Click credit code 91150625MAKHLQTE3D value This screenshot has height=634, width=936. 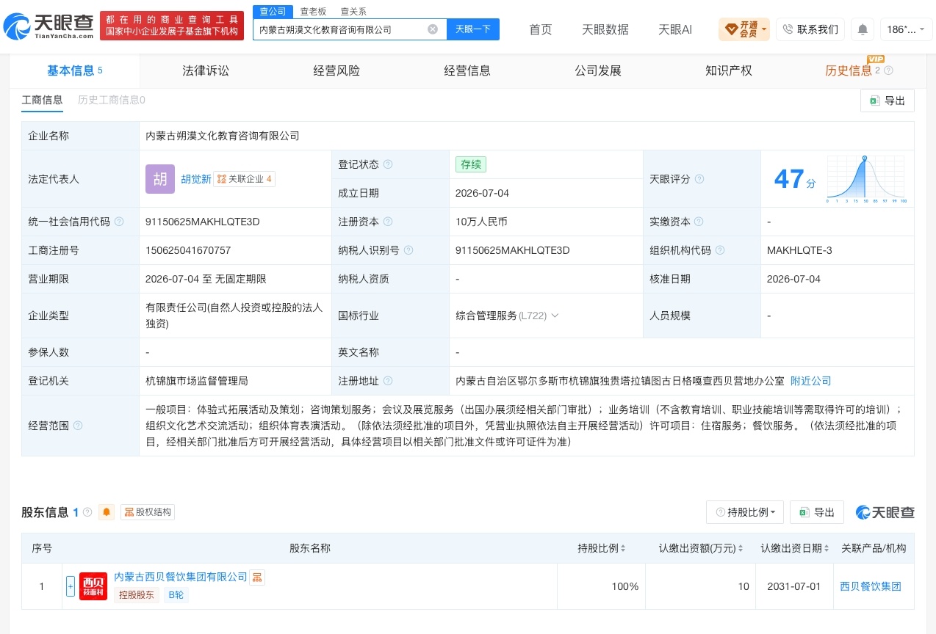[203, 222]
